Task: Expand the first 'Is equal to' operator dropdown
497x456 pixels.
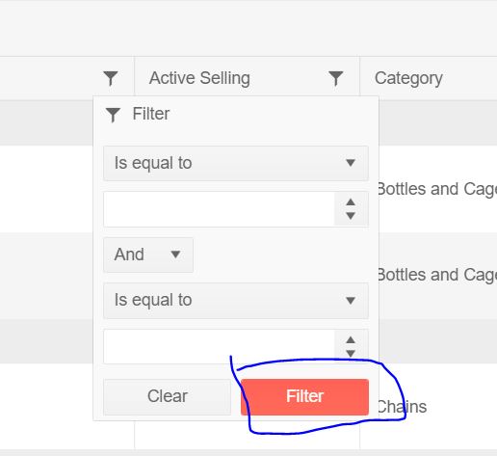Action: [x=236, y=163]
